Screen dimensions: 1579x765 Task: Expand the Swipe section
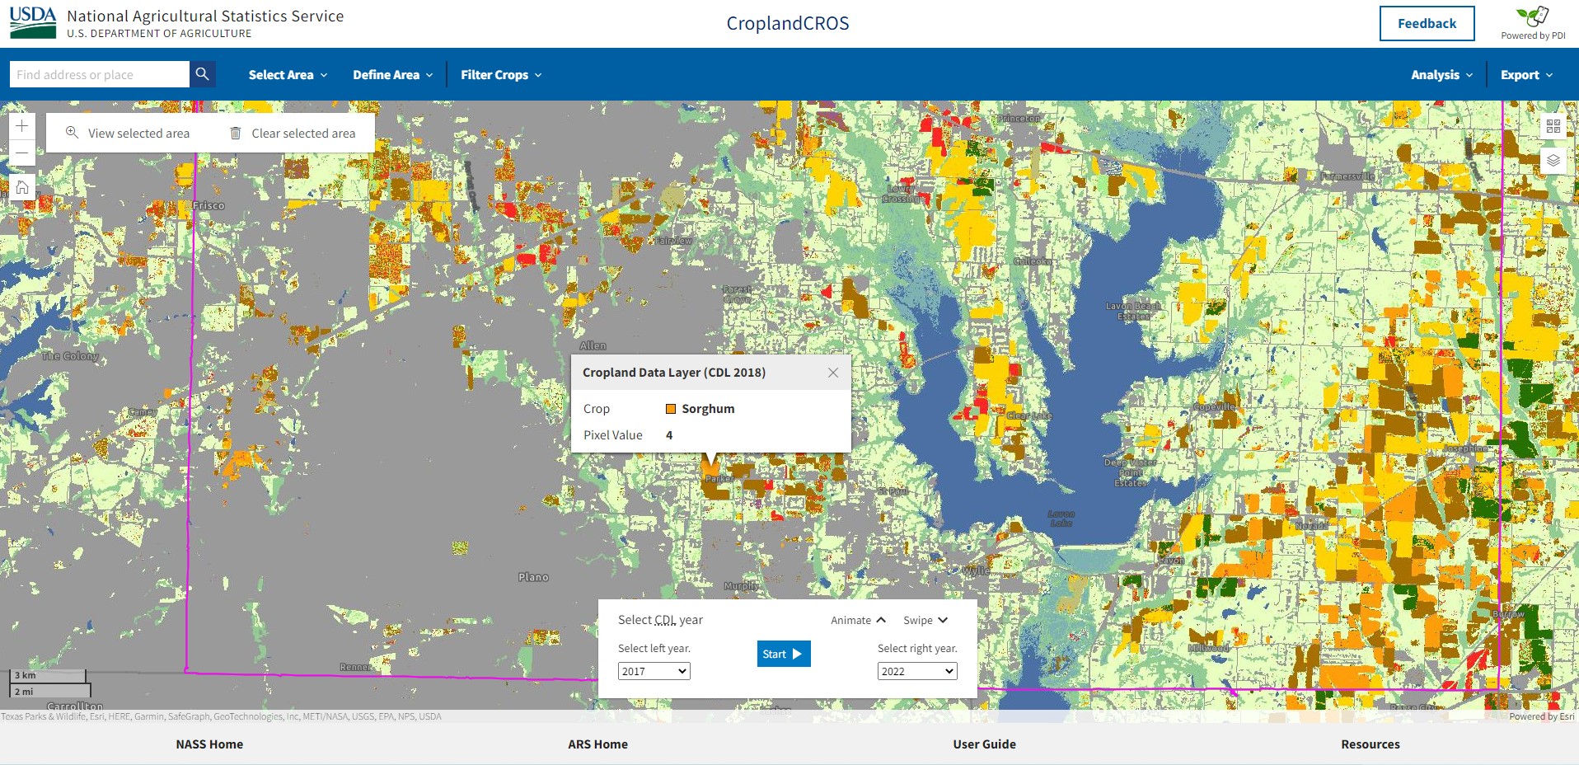(925, 620)
